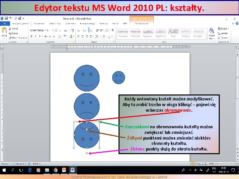Image resolution: width=239 pixels, height=179 pixels.
Task: Click the increase indent icon
Action: [x=101, y=30]
